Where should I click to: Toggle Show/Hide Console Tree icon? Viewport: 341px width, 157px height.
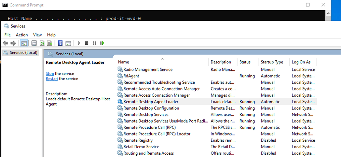[x=24, y=43]
